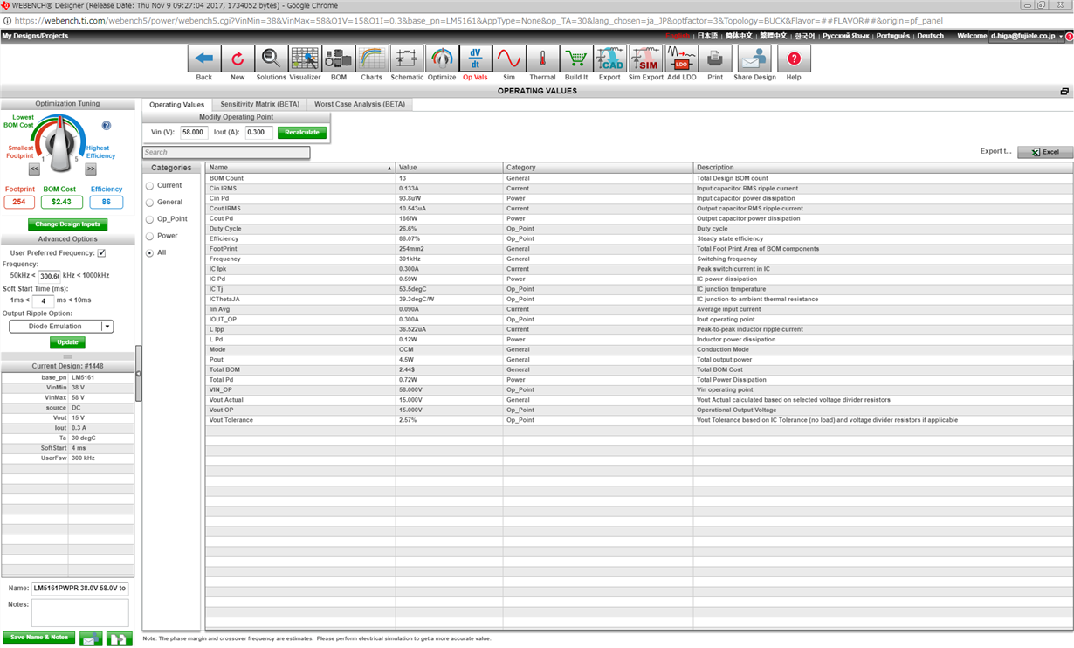This screenshot has height=648, width=1074.
Task: Sort table by Value column header
Action: pos(449,167)
